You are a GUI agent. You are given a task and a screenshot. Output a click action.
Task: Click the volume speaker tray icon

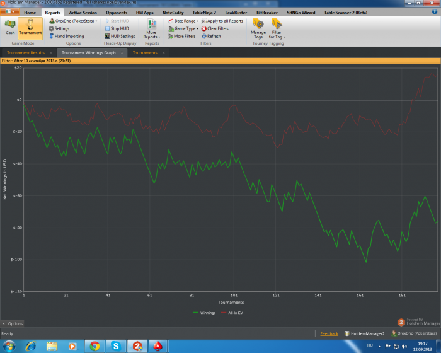(x=404, y=346)
